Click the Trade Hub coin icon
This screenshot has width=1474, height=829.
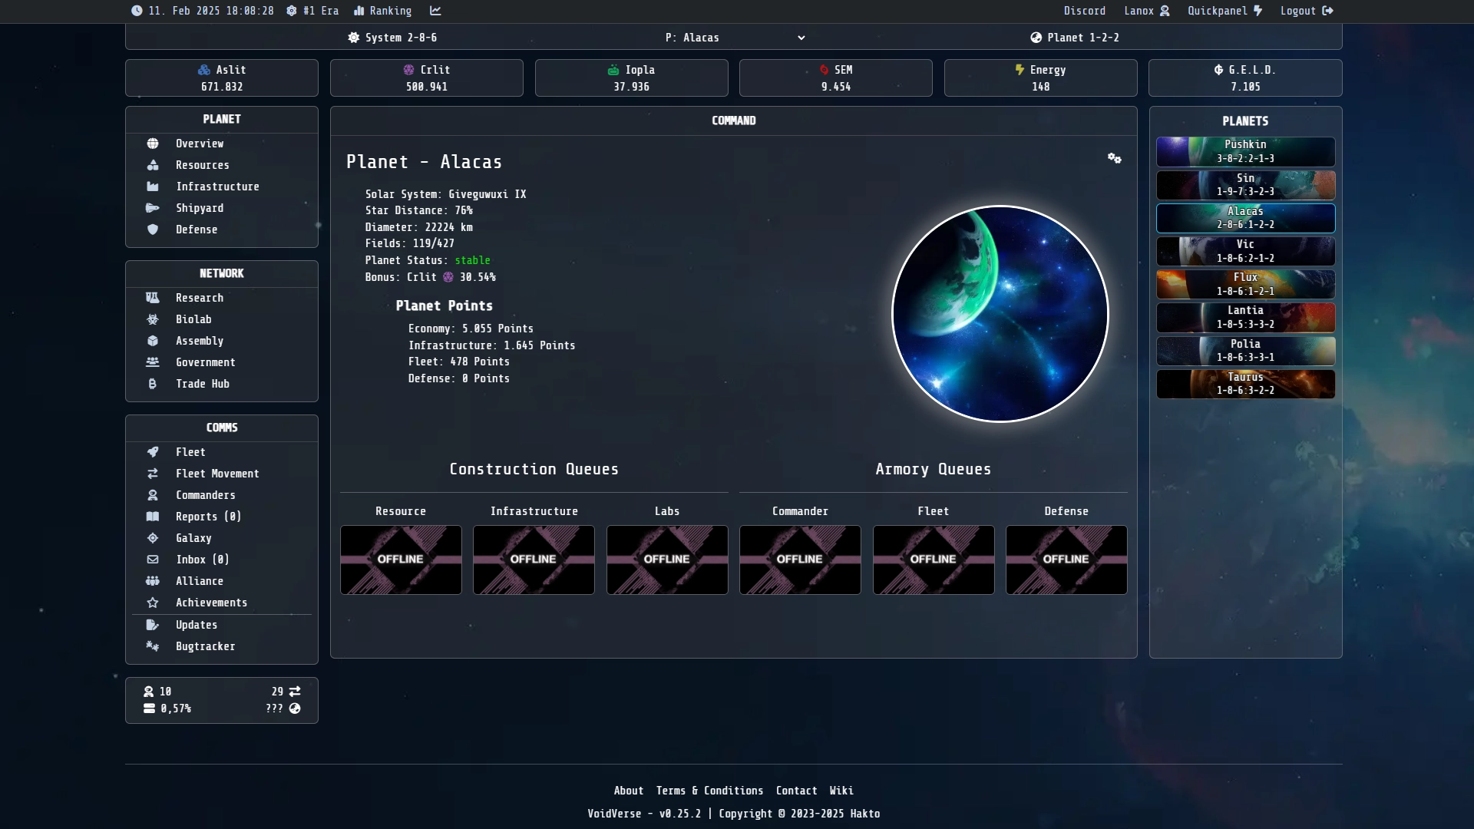point(153,384)
